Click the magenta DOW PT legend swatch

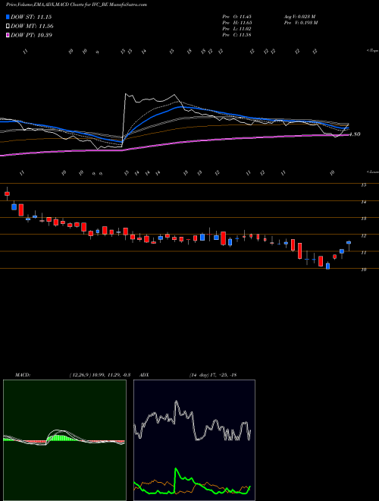(x=8, y=35)
